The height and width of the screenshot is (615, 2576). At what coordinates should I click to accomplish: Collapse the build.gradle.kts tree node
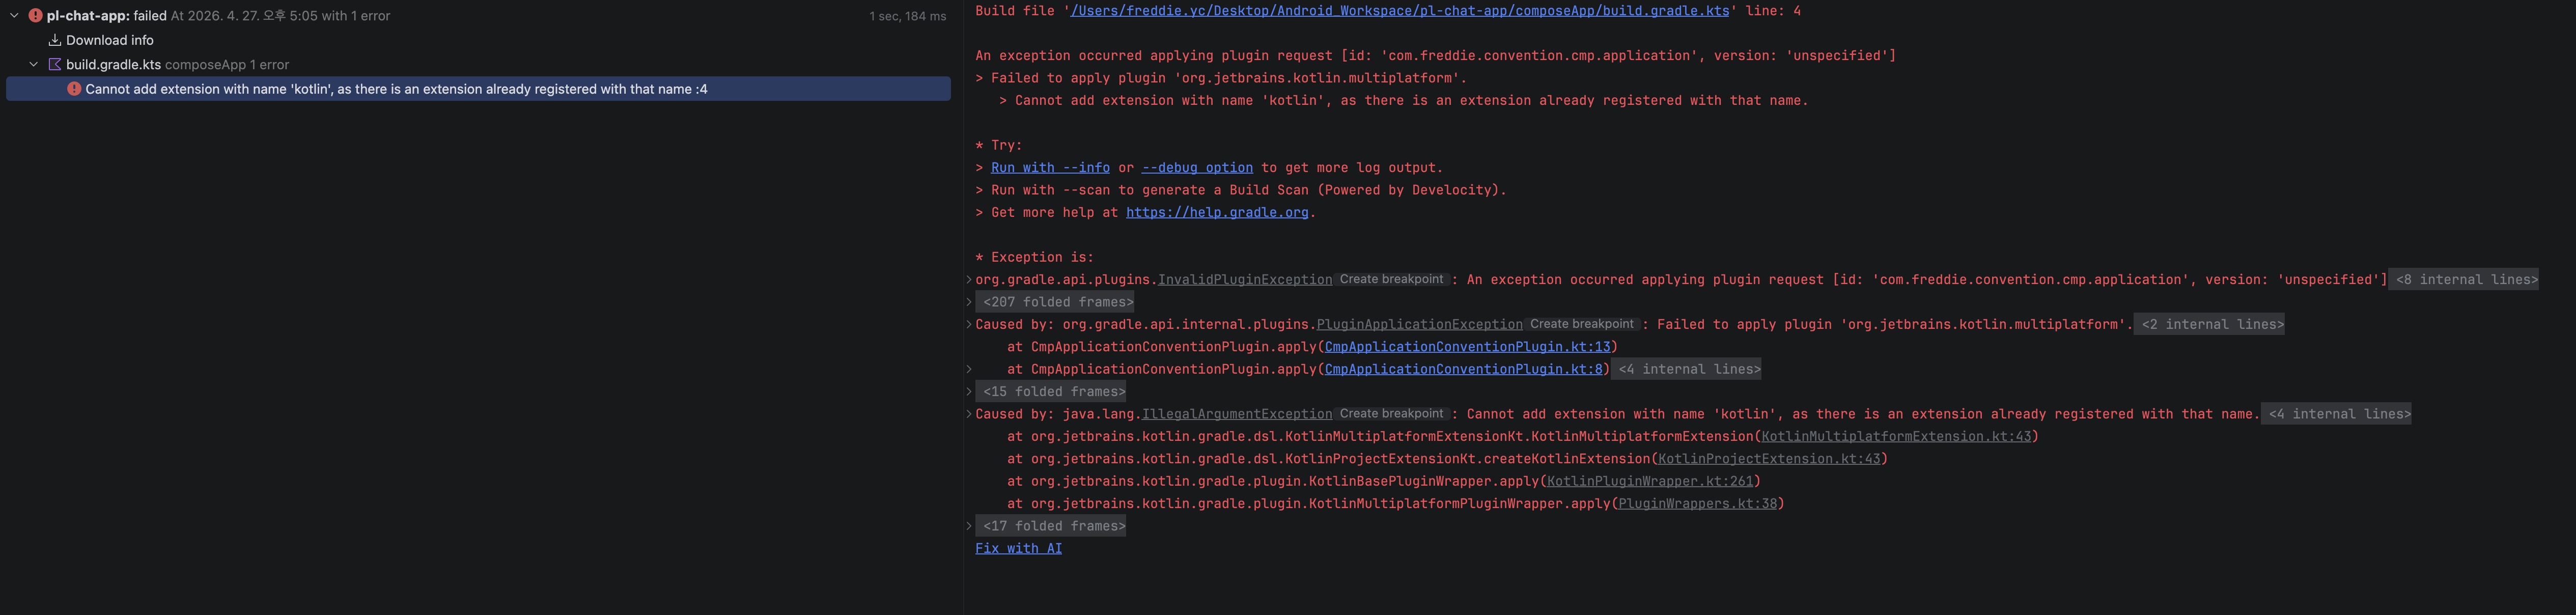34,65
